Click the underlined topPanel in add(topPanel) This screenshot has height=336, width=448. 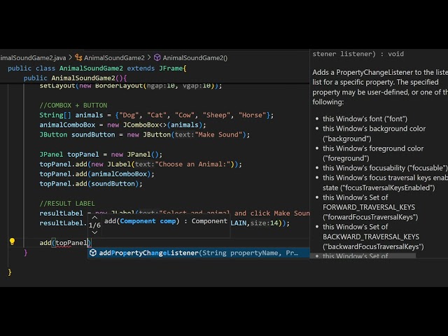coord(71,243)
